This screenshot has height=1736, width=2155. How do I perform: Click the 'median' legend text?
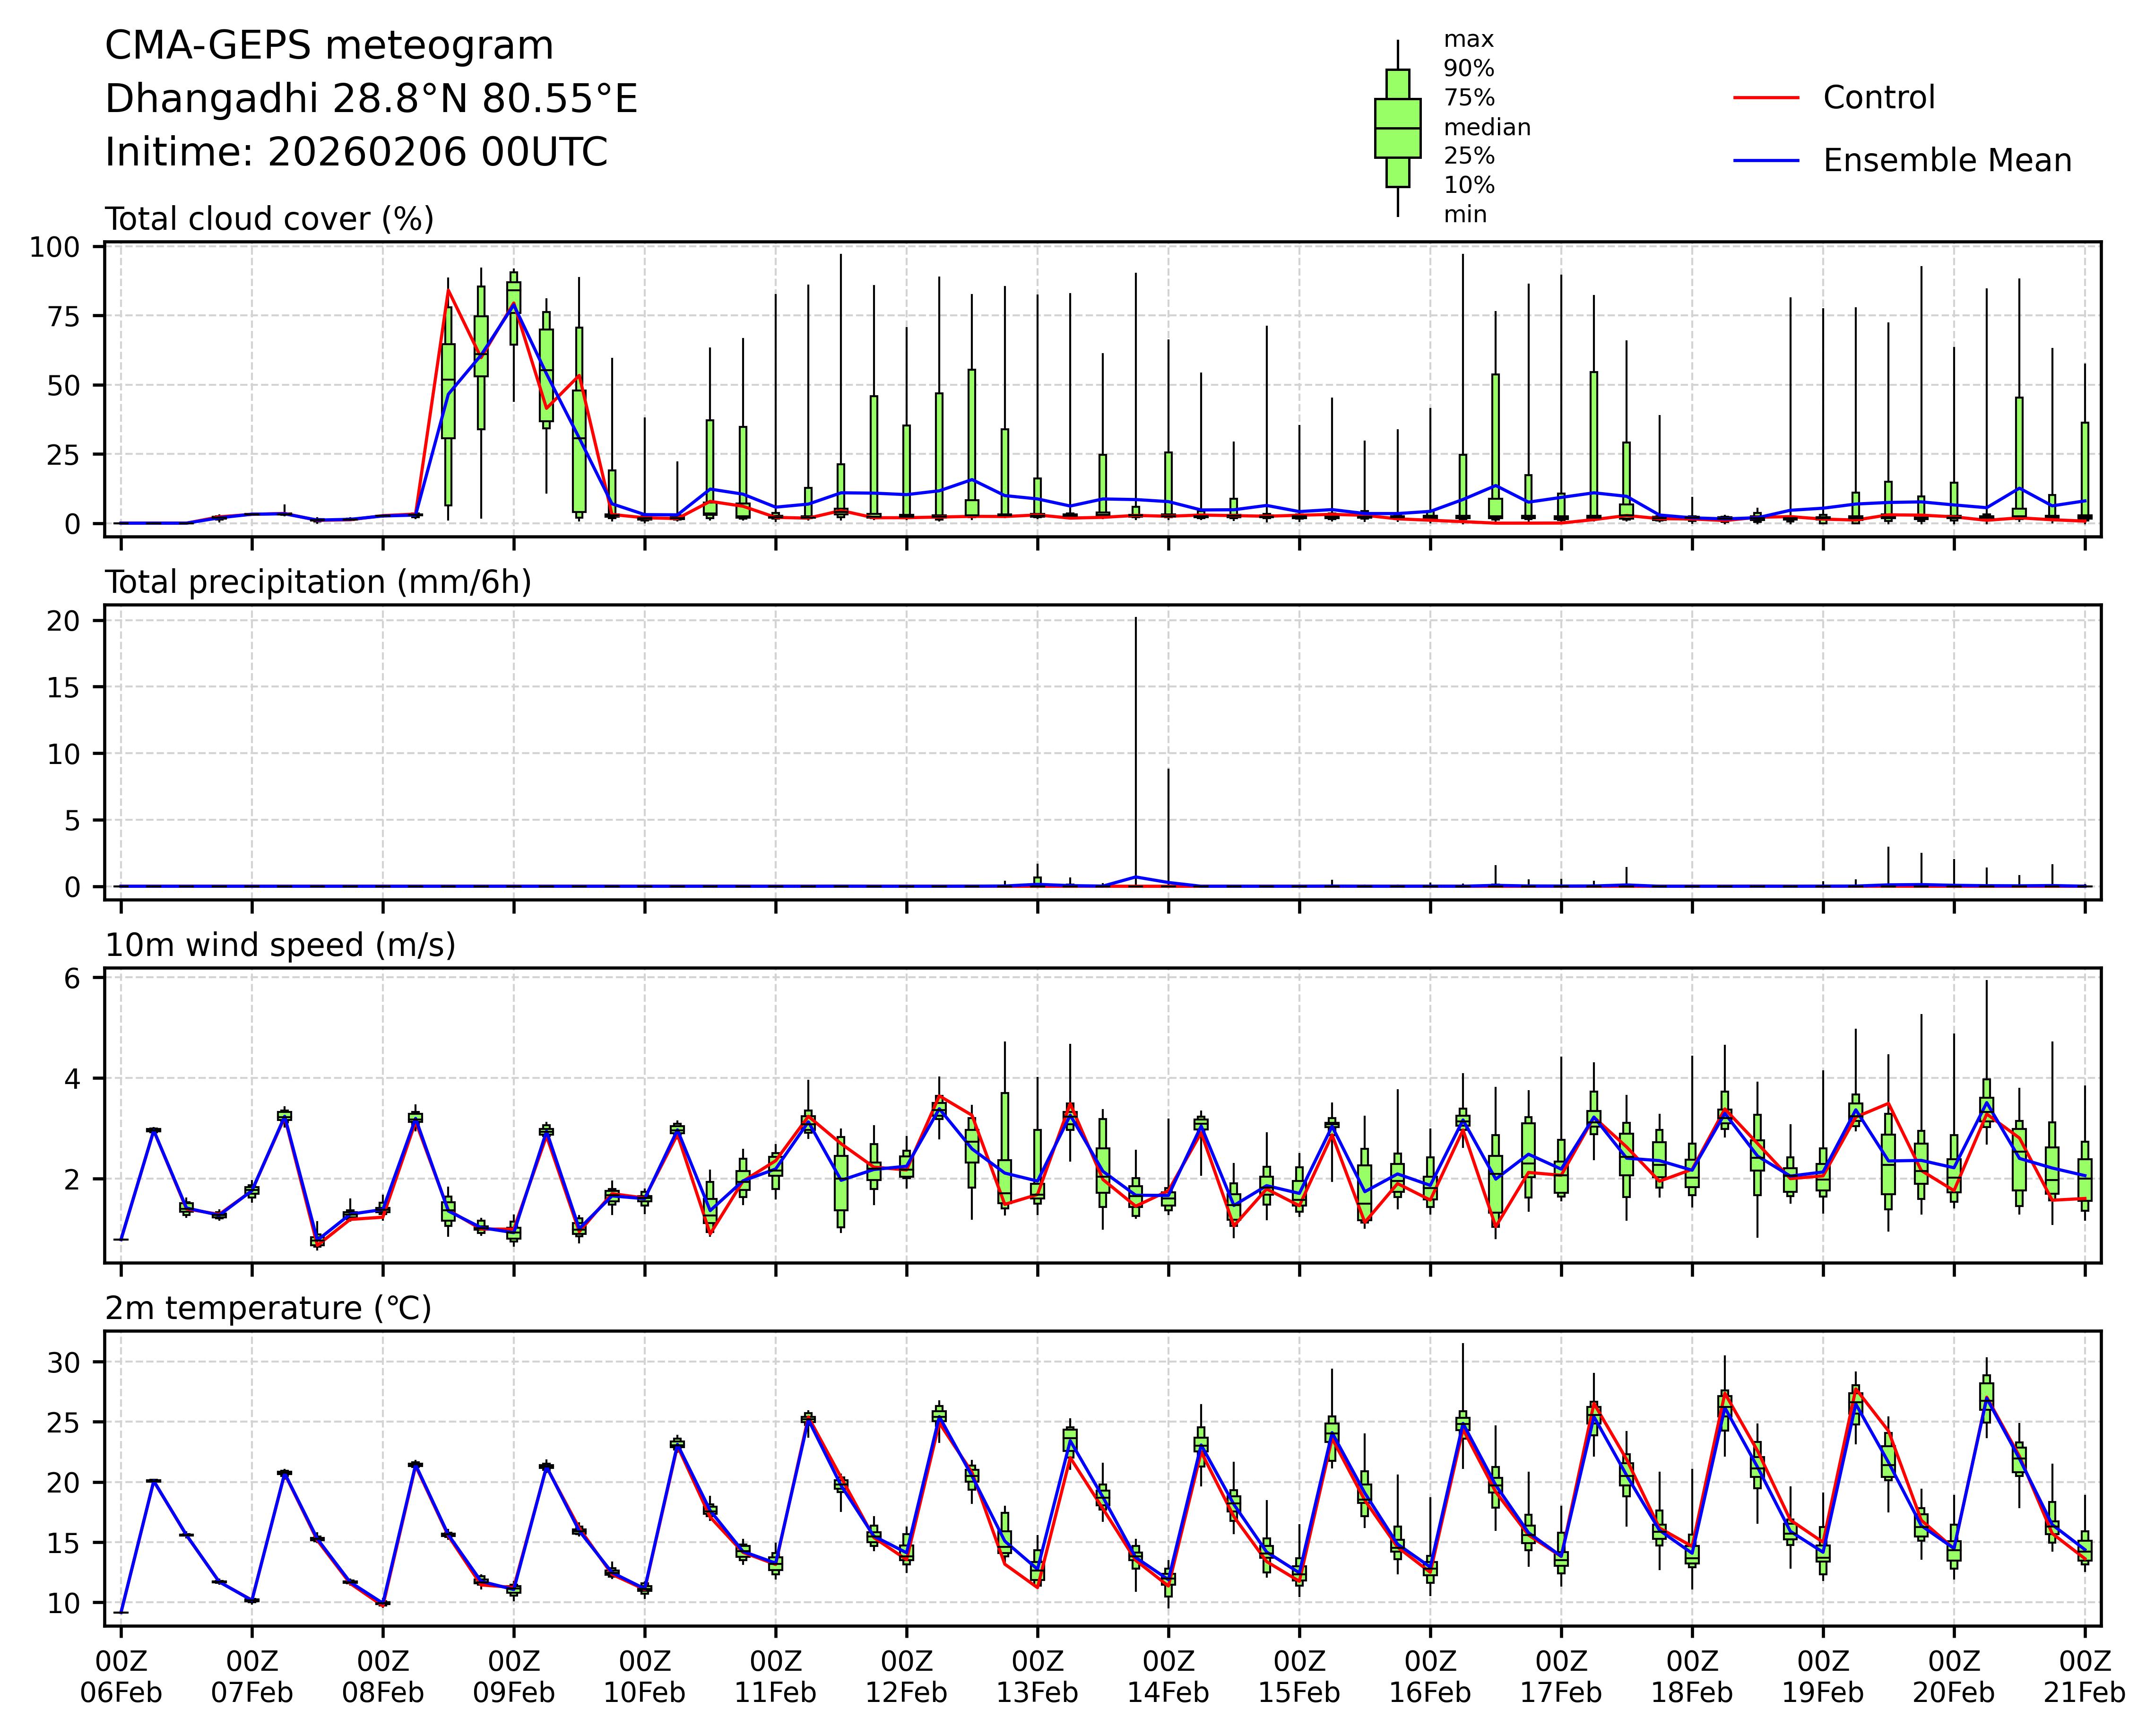coord(1486,128)
